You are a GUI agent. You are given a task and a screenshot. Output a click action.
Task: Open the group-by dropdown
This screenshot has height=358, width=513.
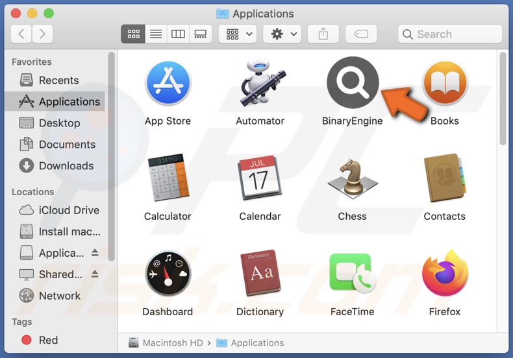238,34
